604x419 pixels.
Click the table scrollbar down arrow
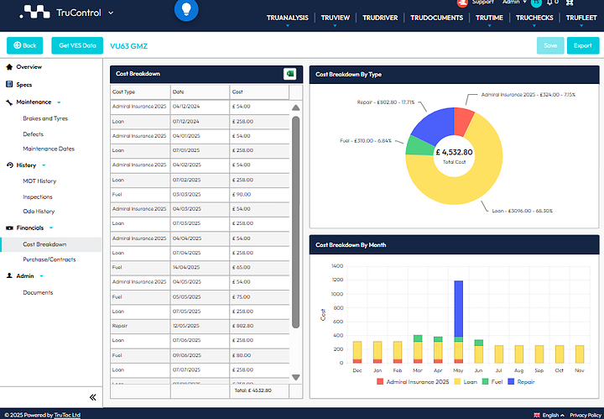[296, 377]
